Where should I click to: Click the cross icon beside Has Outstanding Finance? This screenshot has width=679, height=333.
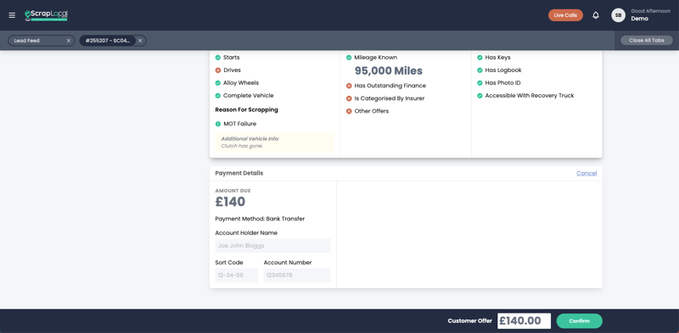click(x=349, y=86)
